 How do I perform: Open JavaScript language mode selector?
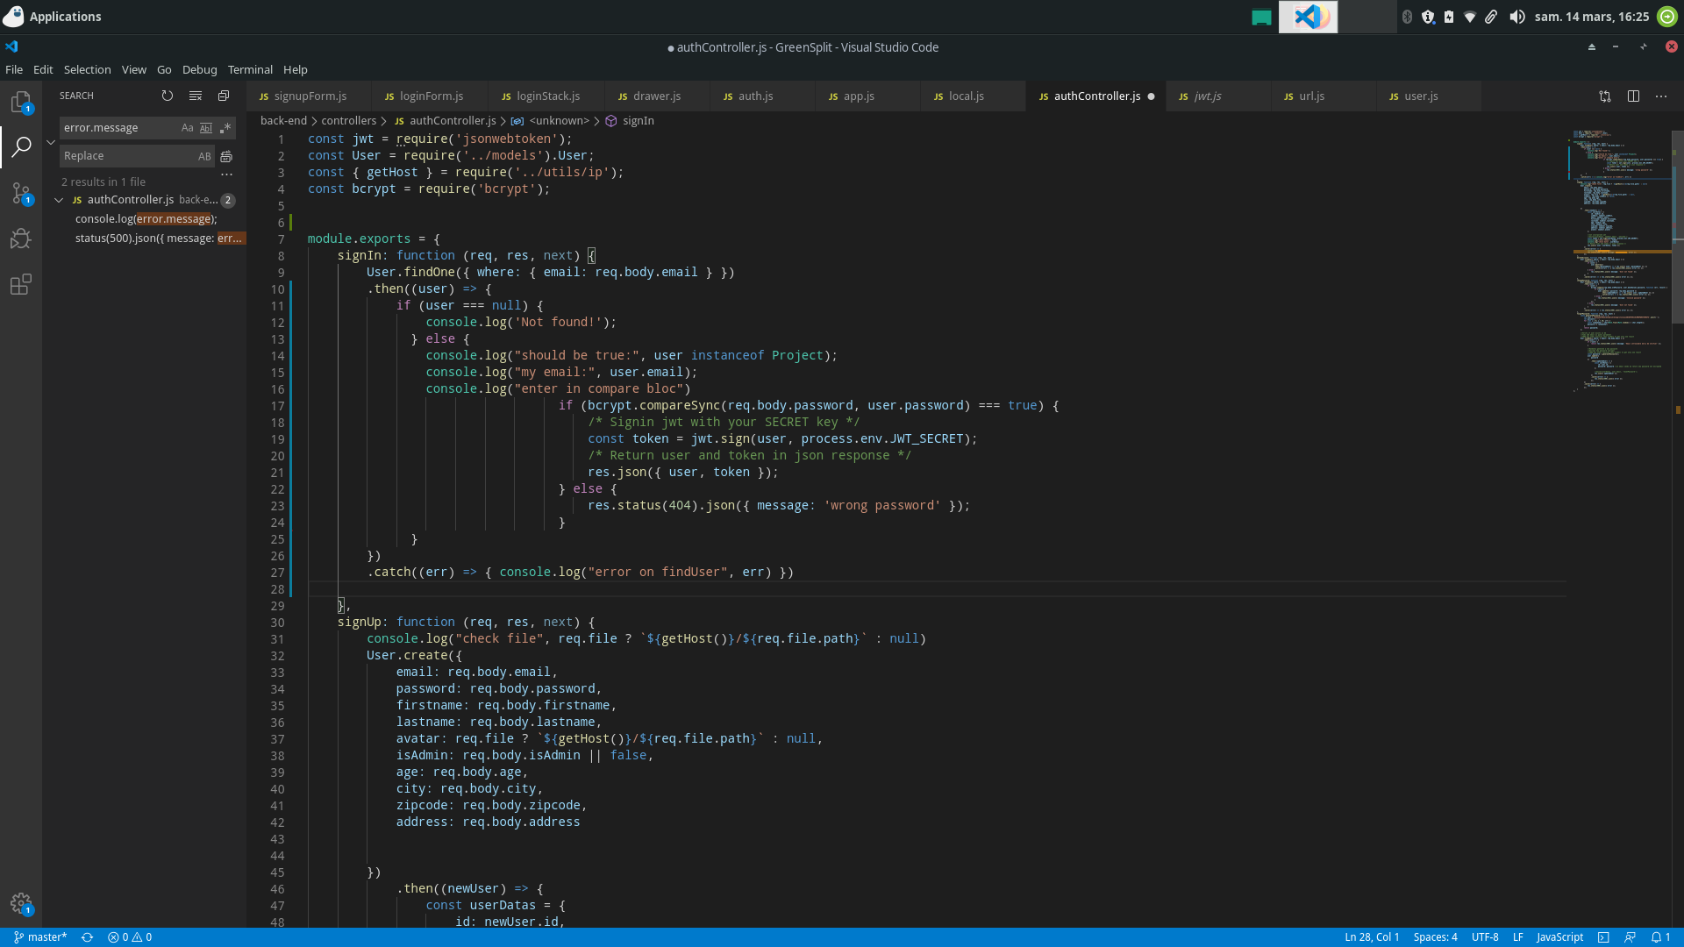1559,937
